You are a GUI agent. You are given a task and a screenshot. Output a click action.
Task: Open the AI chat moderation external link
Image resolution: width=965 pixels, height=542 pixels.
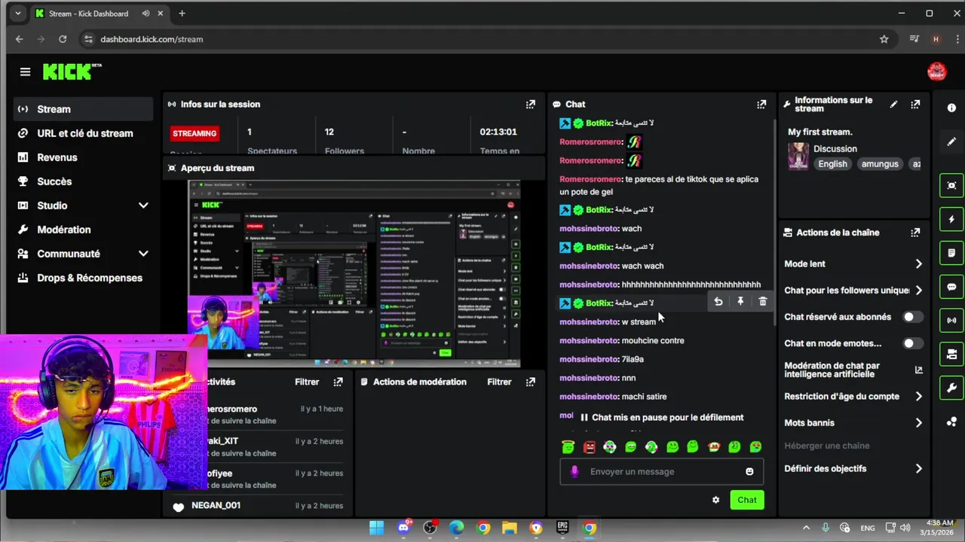tap(918, 370)
